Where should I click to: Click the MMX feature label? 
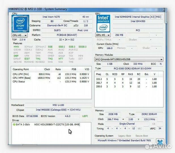[16, 47]
